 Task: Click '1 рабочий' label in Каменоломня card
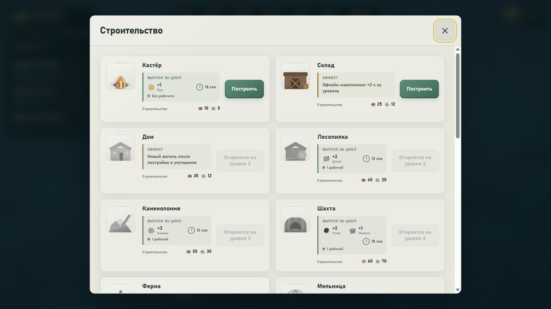point(160,239)
